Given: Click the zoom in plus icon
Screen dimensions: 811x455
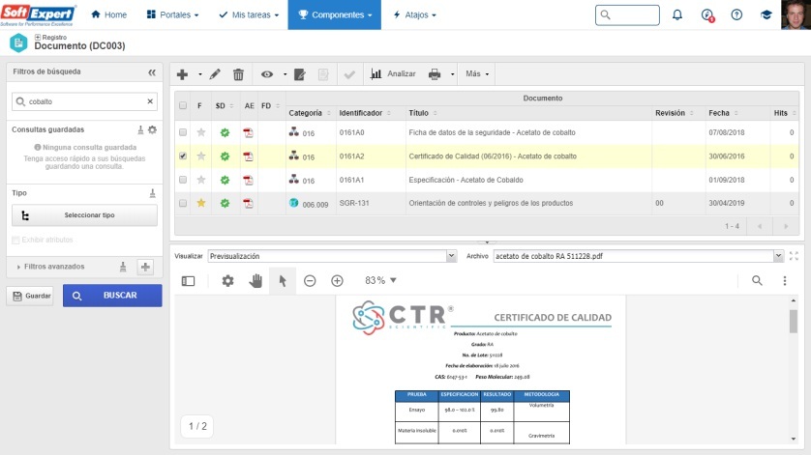Looking at the screenshot, I should point(337,280).
